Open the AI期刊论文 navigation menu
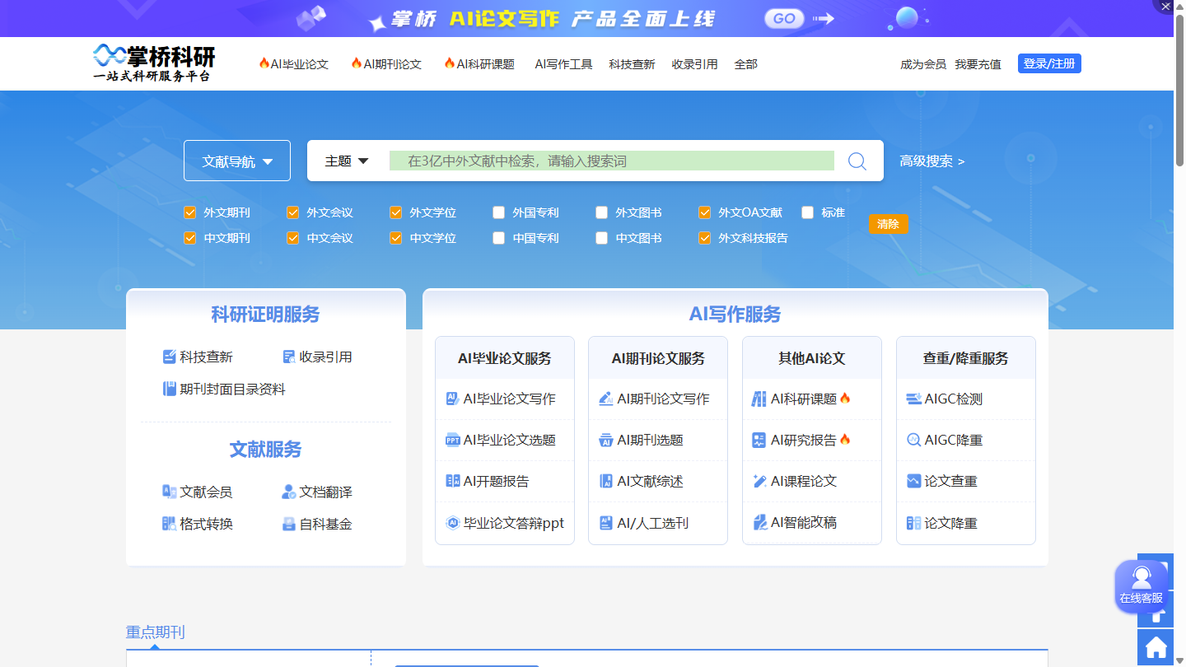 tap(386, 64)
